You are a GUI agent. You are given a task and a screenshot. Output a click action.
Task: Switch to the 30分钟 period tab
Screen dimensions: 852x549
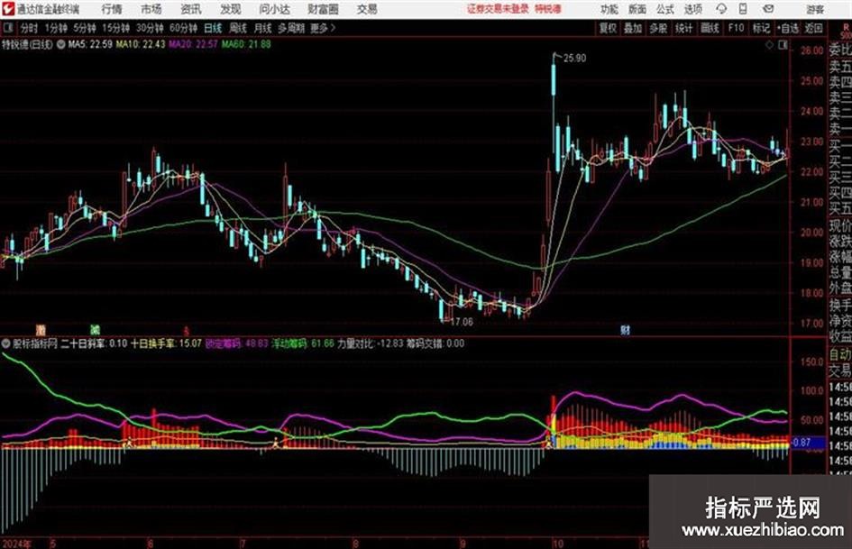150,28
